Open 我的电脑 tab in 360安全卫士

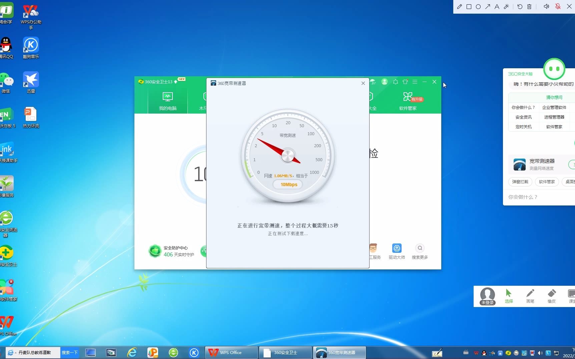(x=167, y=101)
